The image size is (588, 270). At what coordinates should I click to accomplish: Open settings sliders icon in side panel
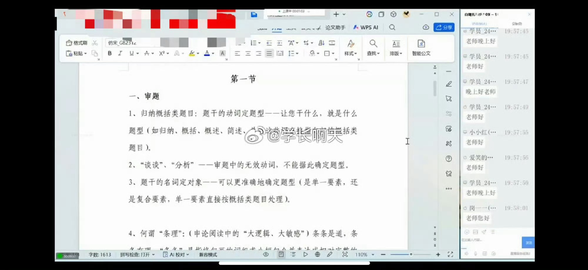[x=449, y=114]
